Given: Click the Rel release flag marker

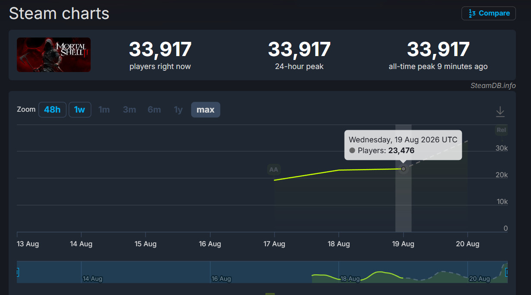Looking at the screenshot, I should pos(501,130).
